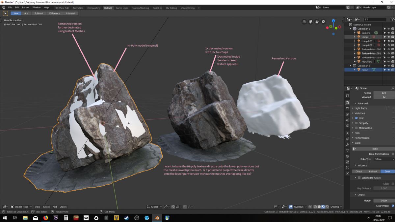Click the pan hand icon in viewport
This screenshot has width=395, height=222.
(x=317, y=22)
